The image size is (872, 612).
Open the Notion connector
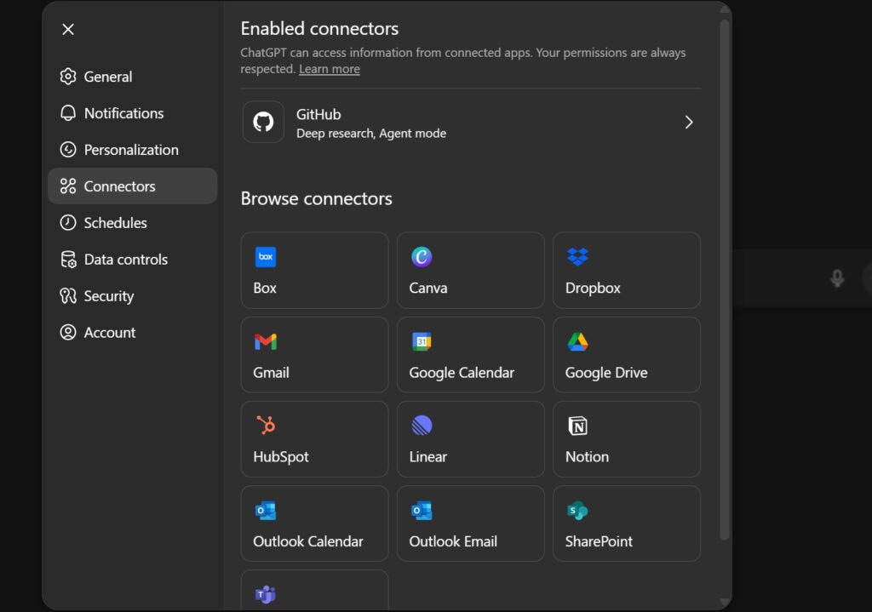point(626,438)
